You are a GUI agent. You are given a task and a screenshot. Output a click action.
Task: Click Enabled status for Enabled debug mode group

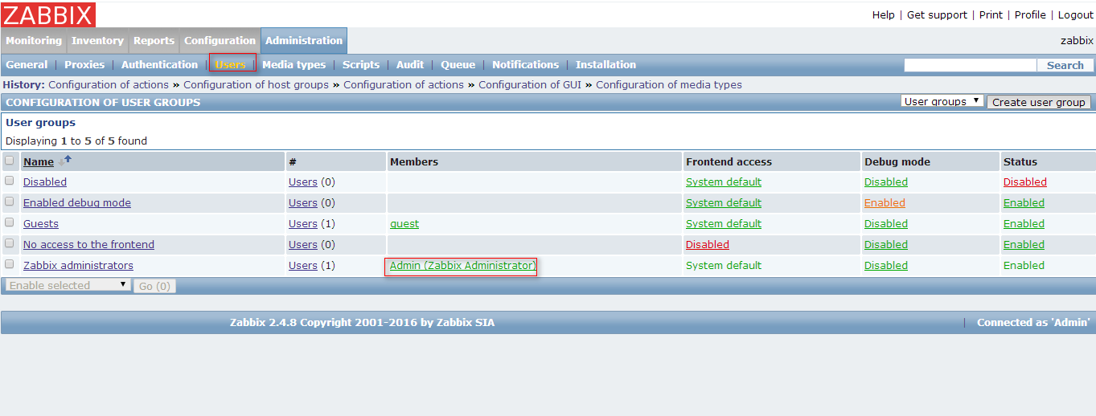coord(1024,203)
